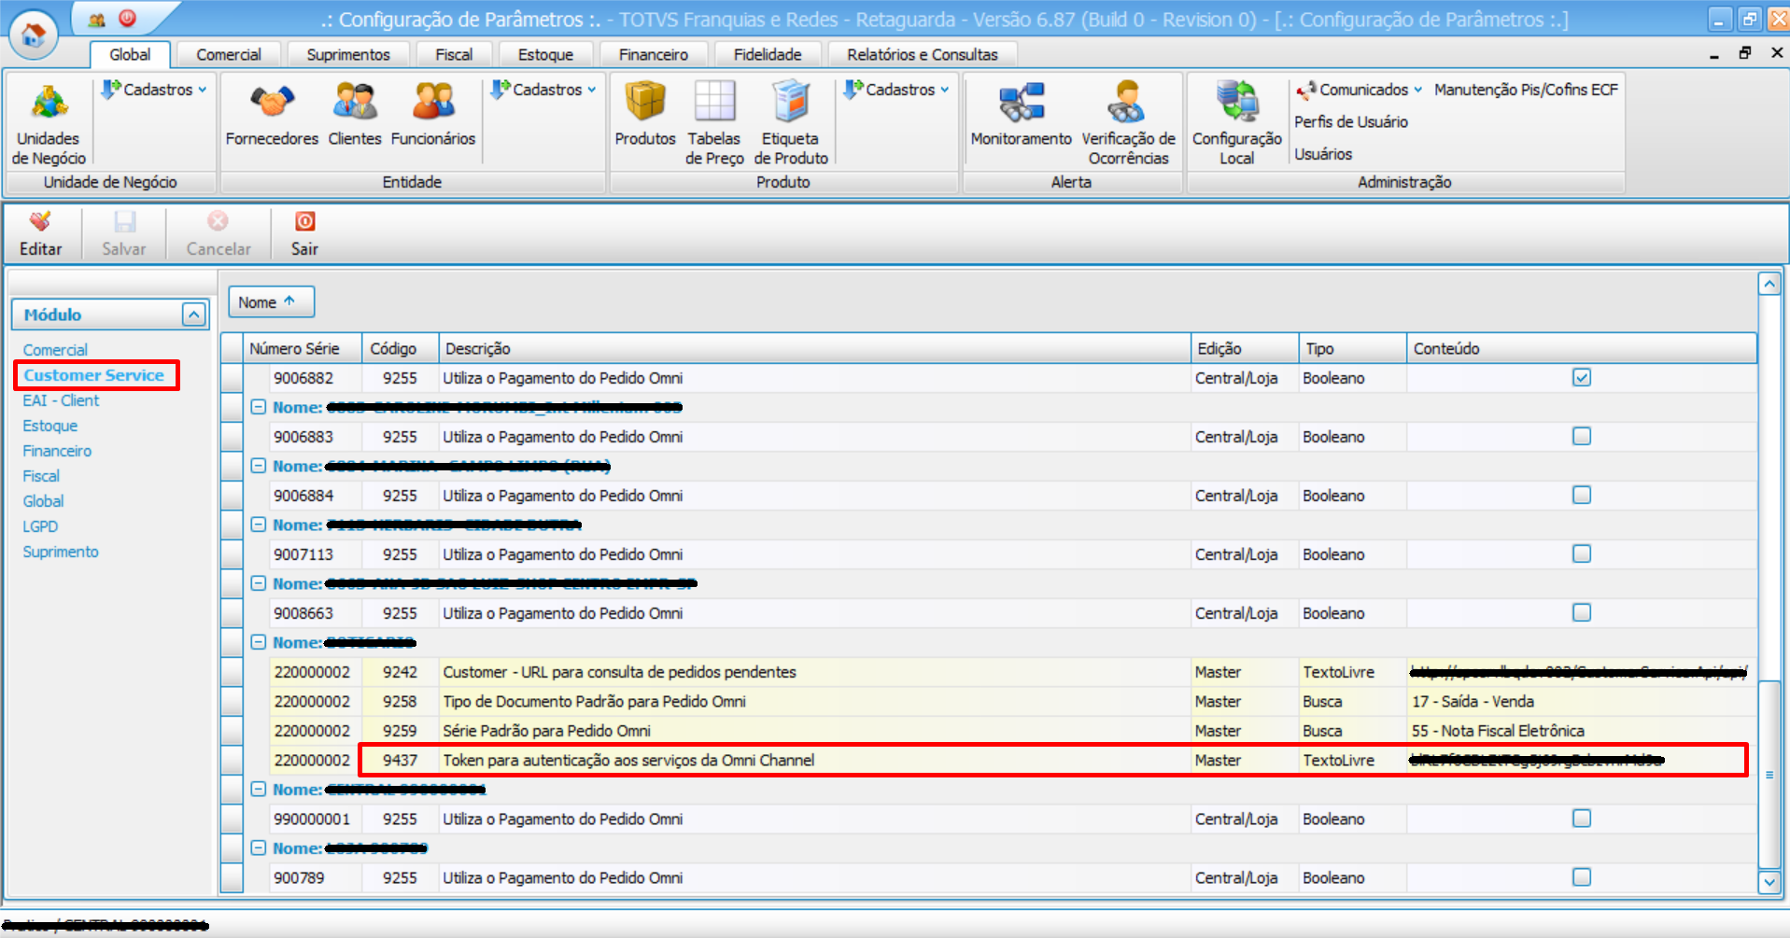Select the Comercial module in Módulo list
The image size is (1790, 938).
tap(55, 350)
